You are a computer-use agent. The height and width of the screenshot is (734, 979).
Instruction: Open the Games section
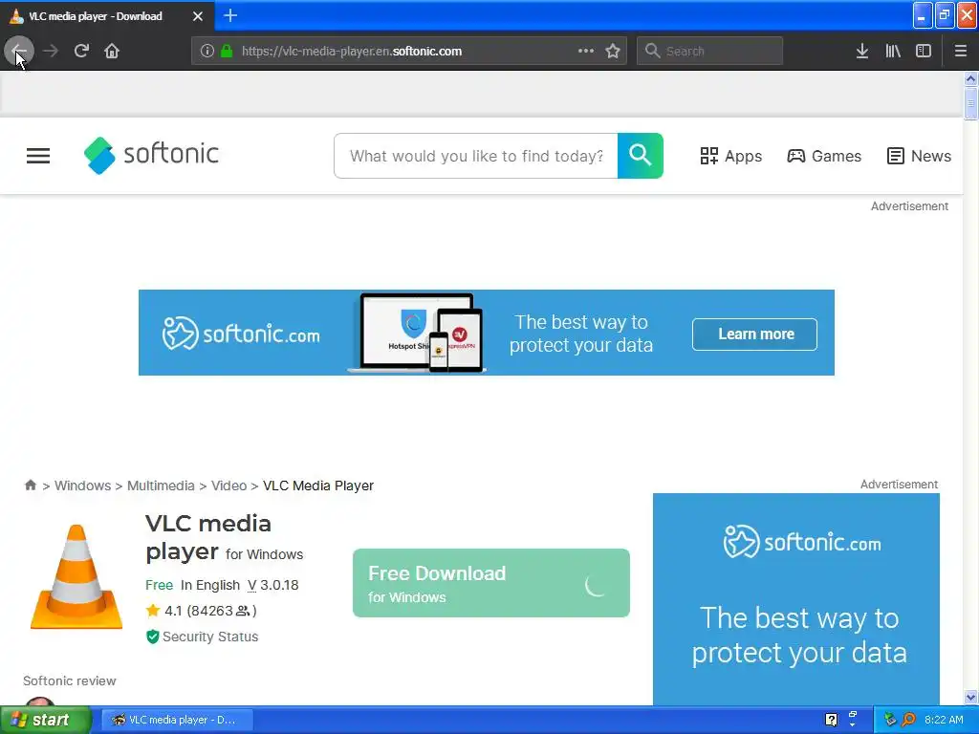[x=824, y=156]
